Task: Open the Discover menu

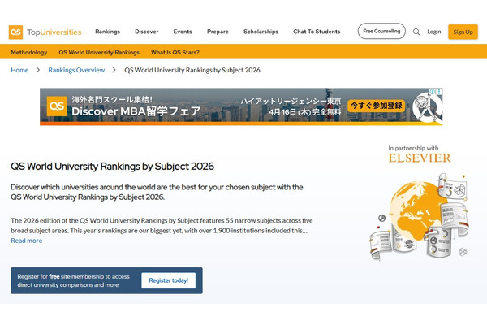Action: [x=147, y=32]
